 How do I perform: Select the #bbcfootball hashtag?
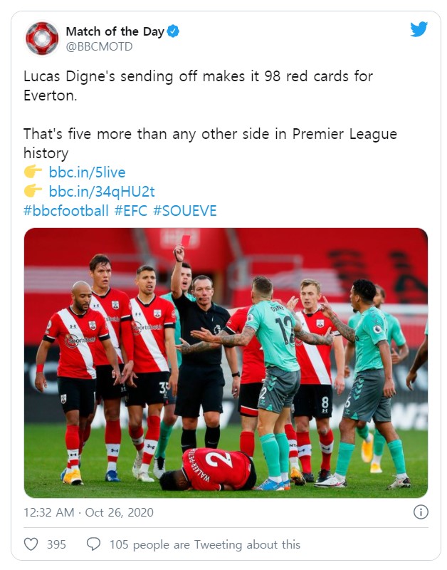click(x=65, y=211)
